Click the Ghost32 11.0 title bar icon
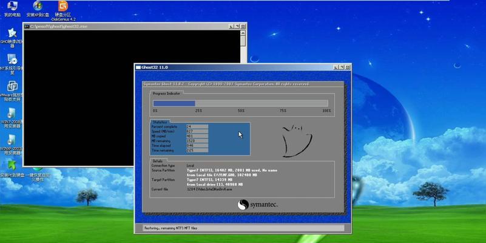The image size is (486, 243). pyautogui.click(x=138, y=67)
